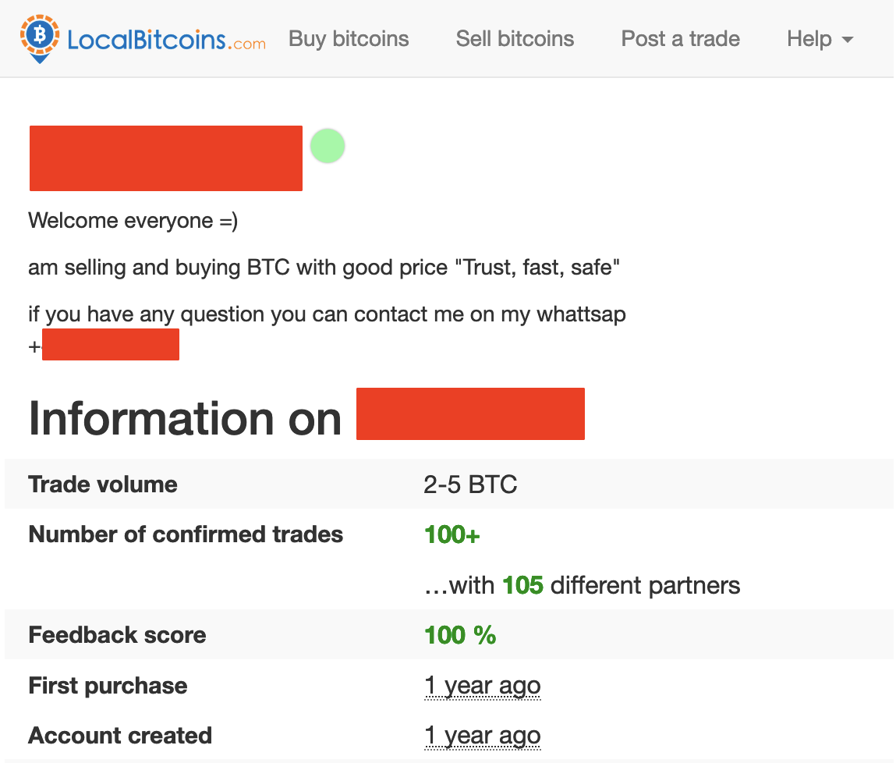Image resolution: width=896 pixels, height=763 pixels.
Task: Click the 'Trade volume' row label
Action: pos(103,484)
